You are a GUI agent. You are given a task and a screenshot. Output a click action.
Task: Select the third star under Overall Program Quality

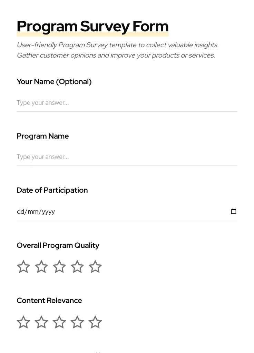click(x=59, y=266)
